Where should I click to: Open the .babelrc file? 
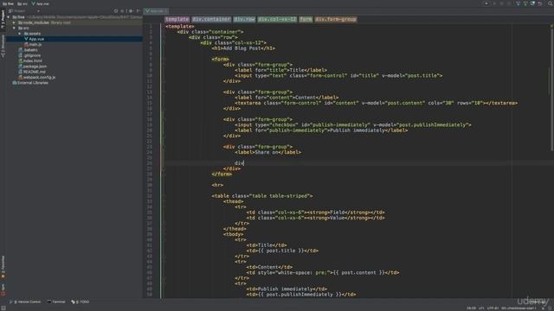pos(30,50)
